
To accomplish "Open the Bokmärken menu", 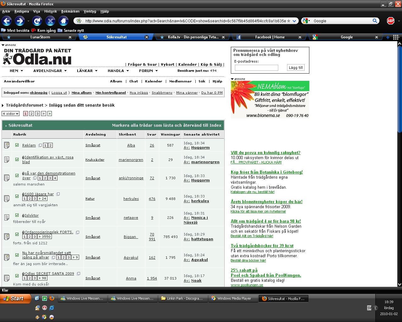I will (x=70, y=11).
